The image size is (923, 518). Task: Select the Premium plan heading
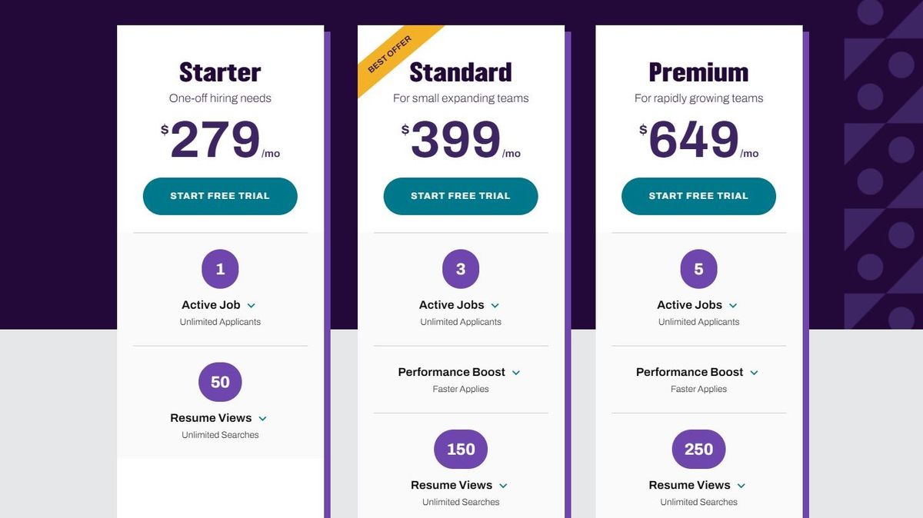point(698,72)
